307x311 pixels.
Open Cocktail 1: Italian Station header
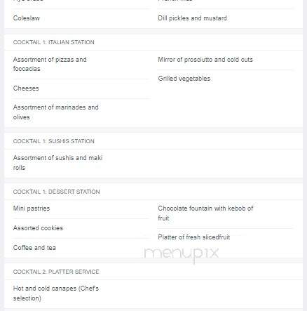pyautogui.click(x=54, y=42)
